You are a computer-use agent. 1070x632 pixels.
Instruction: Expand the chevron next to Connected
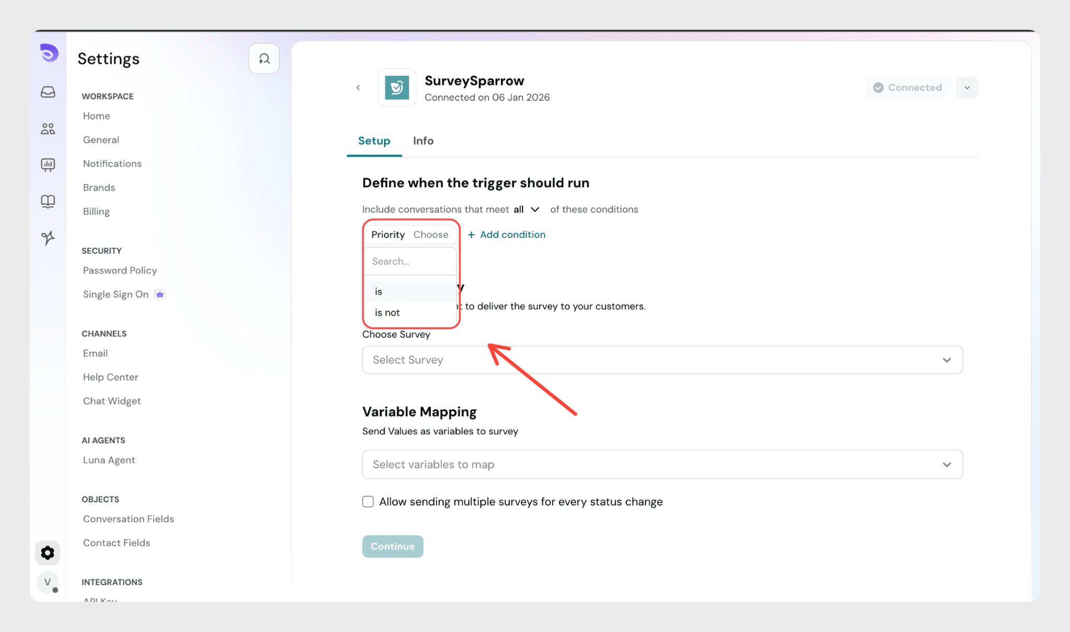(967, 88)
